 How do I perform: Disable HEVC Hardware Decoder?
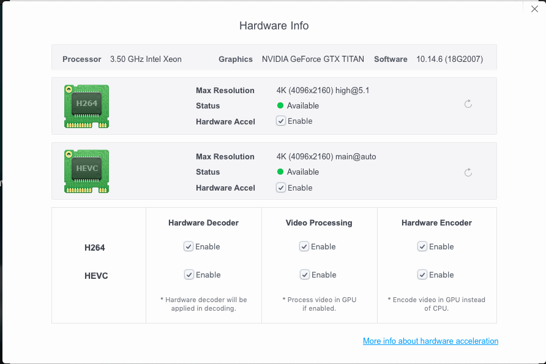[189, 275]
